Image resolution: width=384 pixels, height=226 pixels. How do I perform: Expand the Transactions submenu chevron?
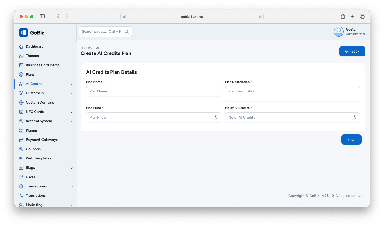coord(72,187)
